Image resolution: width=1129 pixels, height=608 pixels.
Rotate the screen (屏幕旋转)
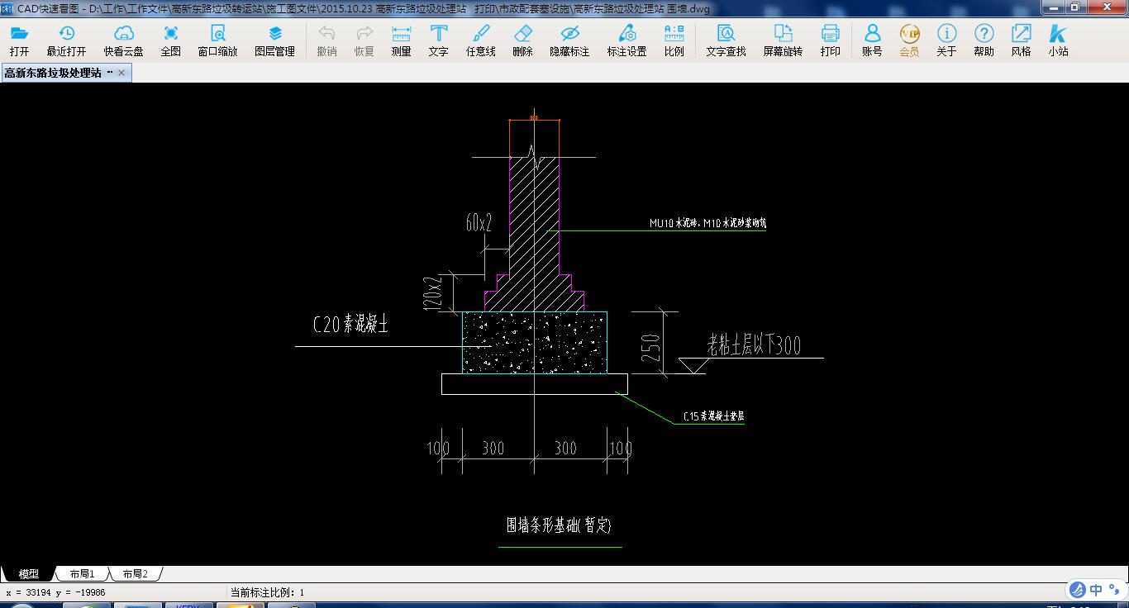(783, 40)
